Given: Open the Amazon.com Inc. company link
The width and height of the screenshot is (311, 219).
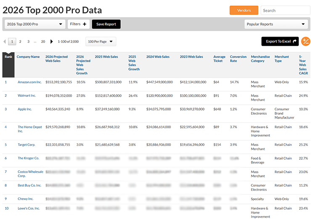Looking at the screenshot, I should point(29,82).
